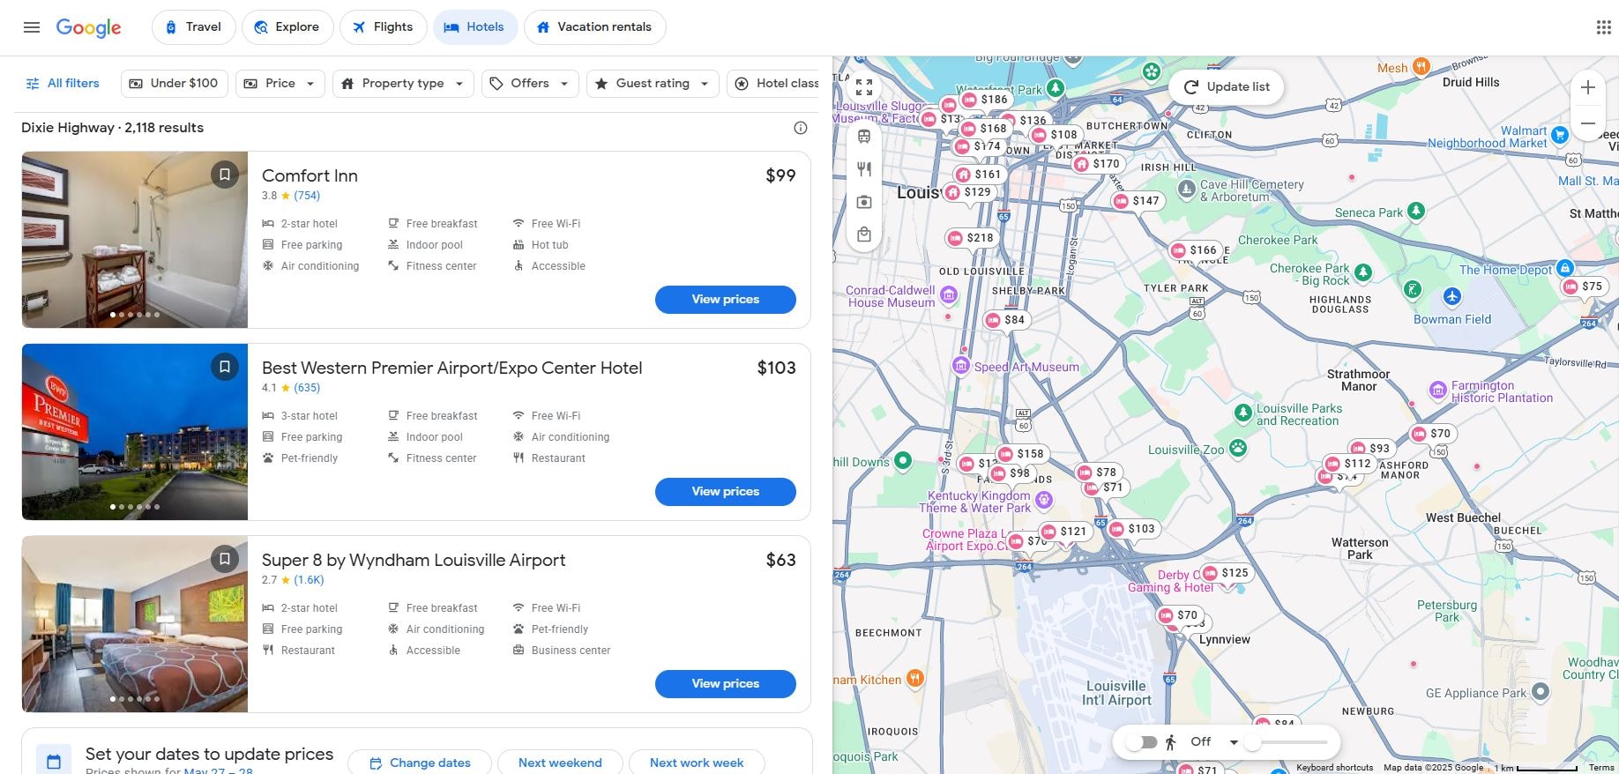1619x774 pixels.
Task: Click the Update list button on map
Action: [1226, 87]
